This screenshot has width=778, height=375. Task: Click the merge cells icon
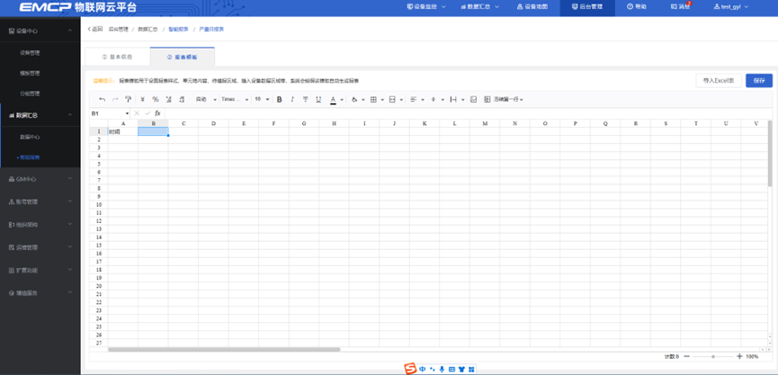click(392, 99)
